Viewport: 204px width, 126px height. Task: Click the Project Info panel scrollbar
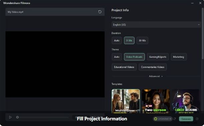coord(203,34)
